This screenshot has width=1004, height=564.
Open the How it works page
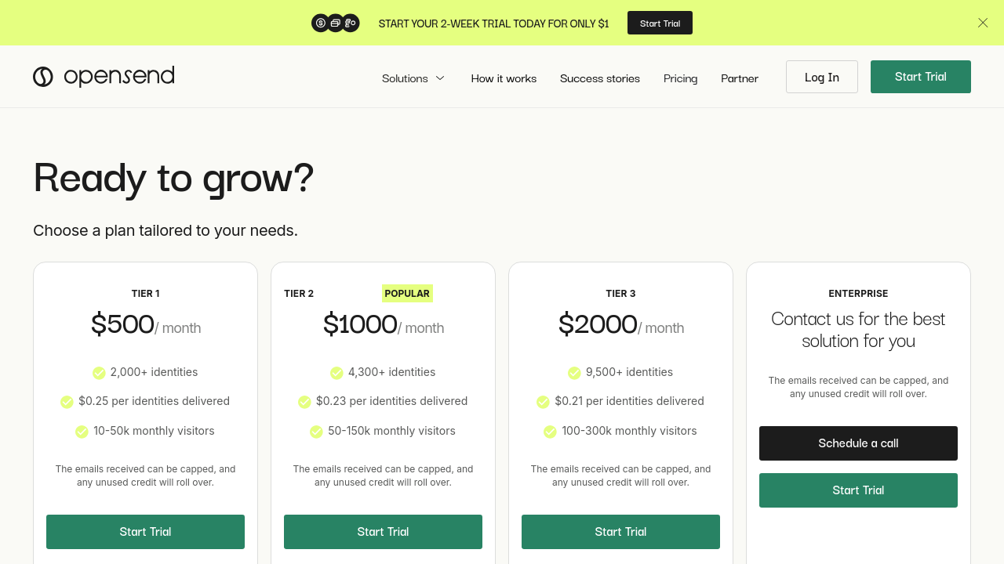(x=504, y=78)
